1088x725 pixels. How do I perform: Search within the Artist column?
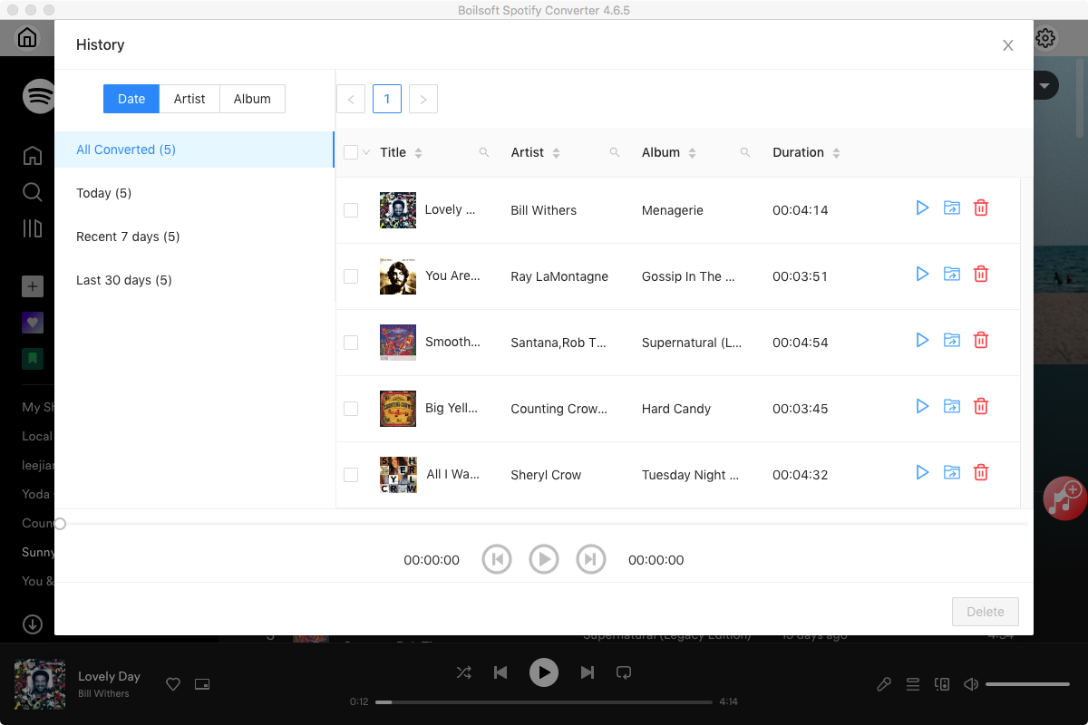(615, 153)
